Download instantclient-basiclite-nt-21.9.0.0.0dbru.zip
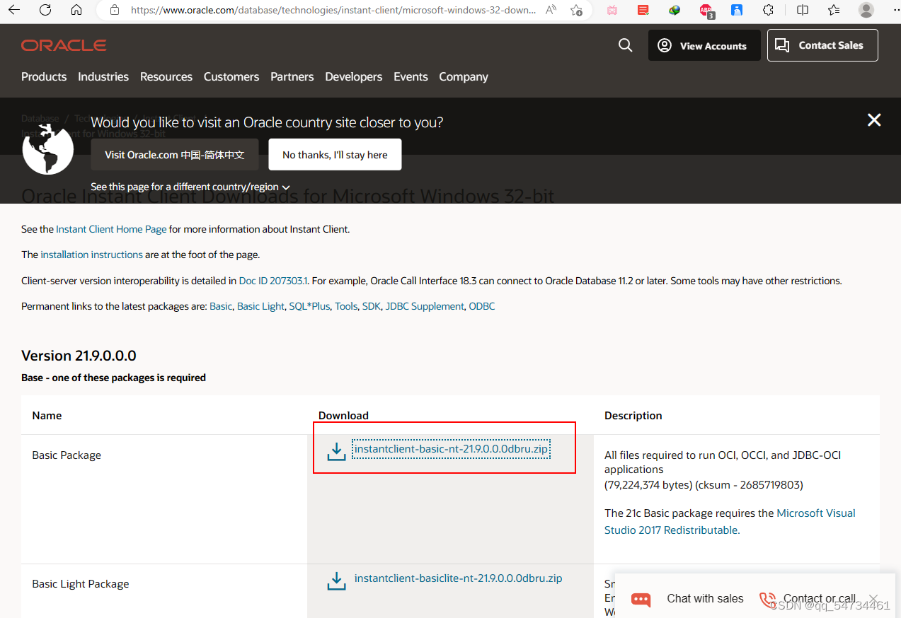 tap(458, 578)
